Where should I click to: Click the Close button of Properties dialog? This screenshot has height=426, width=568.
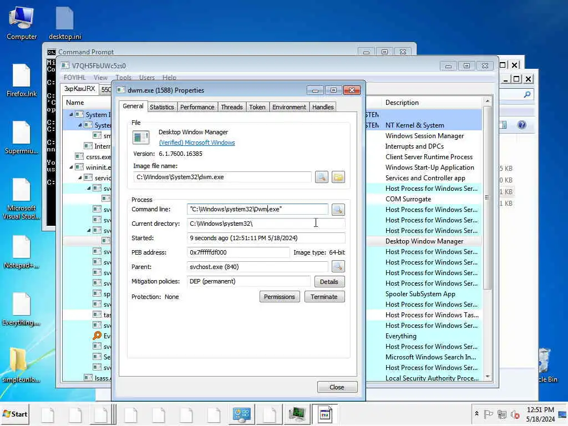337,387
